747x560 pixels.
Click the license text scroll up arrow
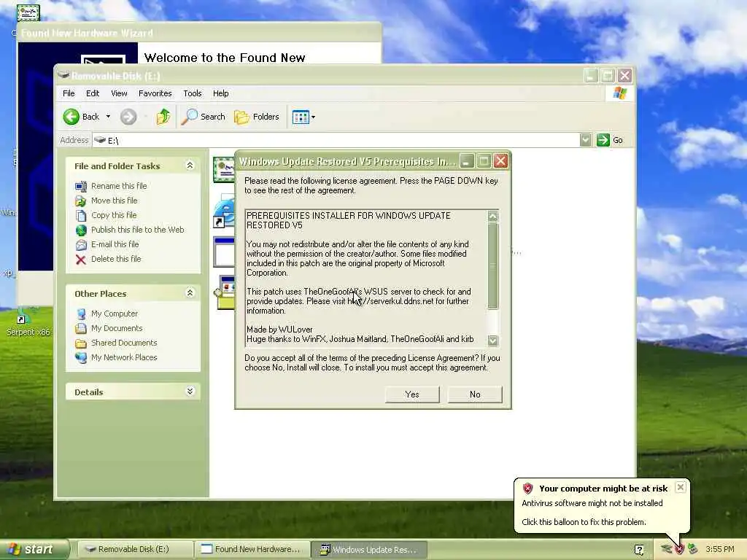click(x=493, y=216)
